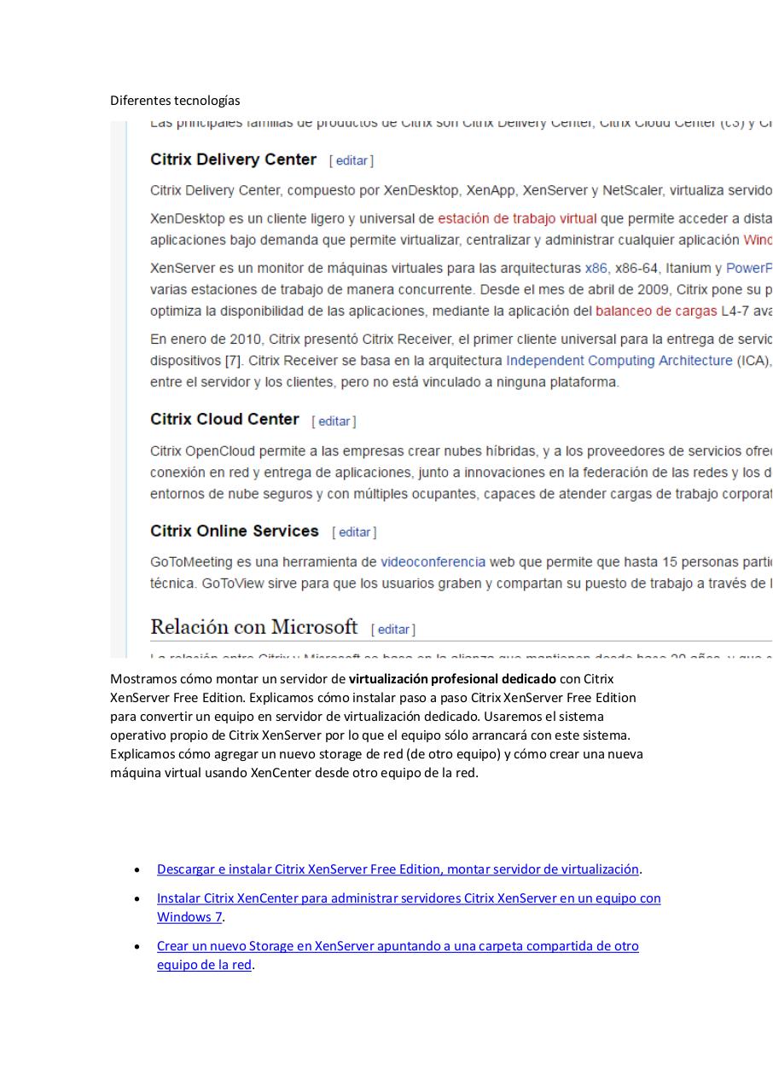Open the Descargar e instalar Citrix XenServer link
Image resolution: width=773 pixels, height=1092 pixels.
coord(398,868)
